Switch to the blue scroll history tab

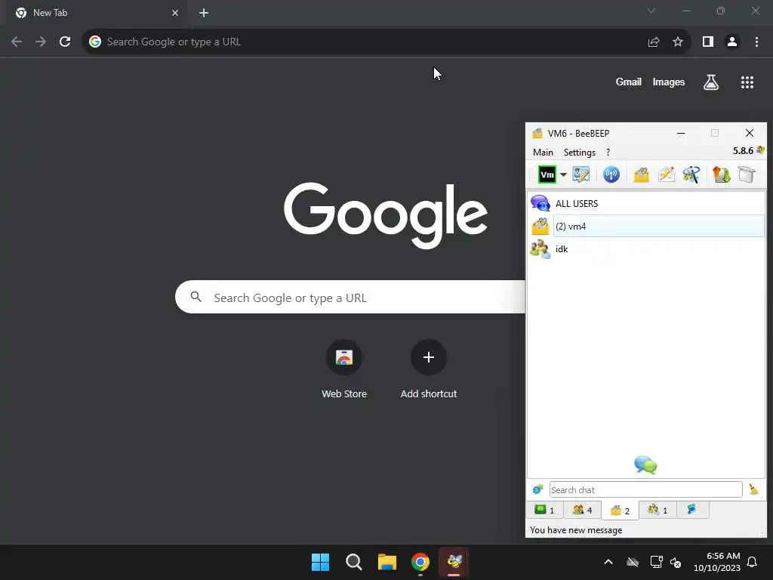coord(692,510)
